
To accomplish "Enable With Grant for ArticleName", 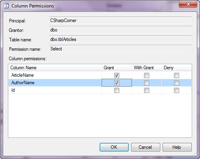I will (x=146, y=75).
